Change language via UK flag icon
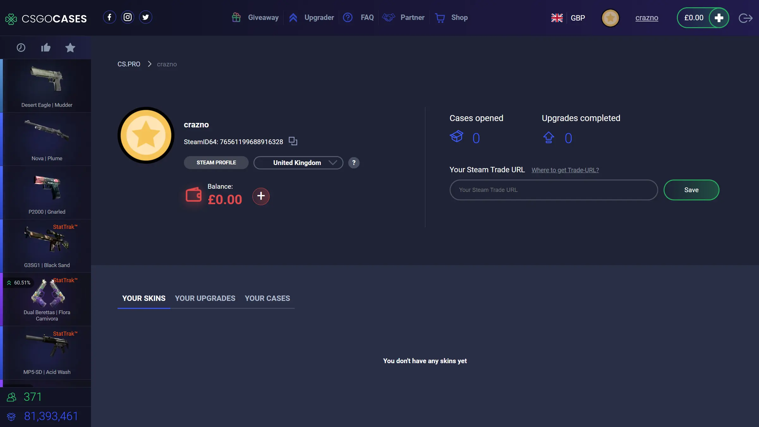Screen dimensions: 759x427 point(557,18)
